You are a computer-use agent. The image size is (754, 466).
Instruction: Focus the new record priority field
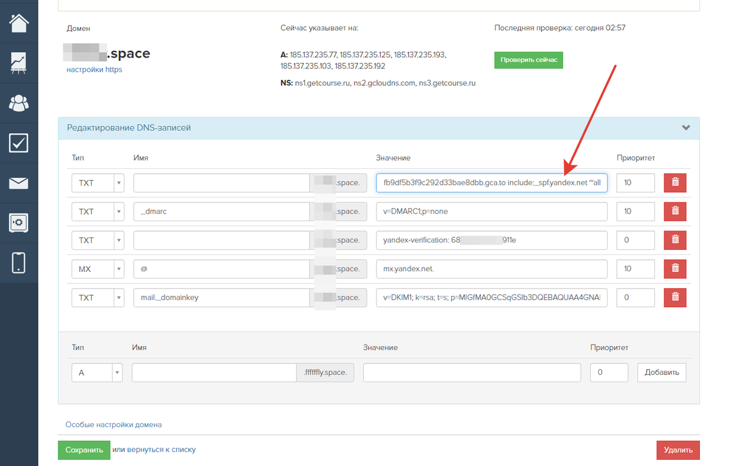click(609, 372)
